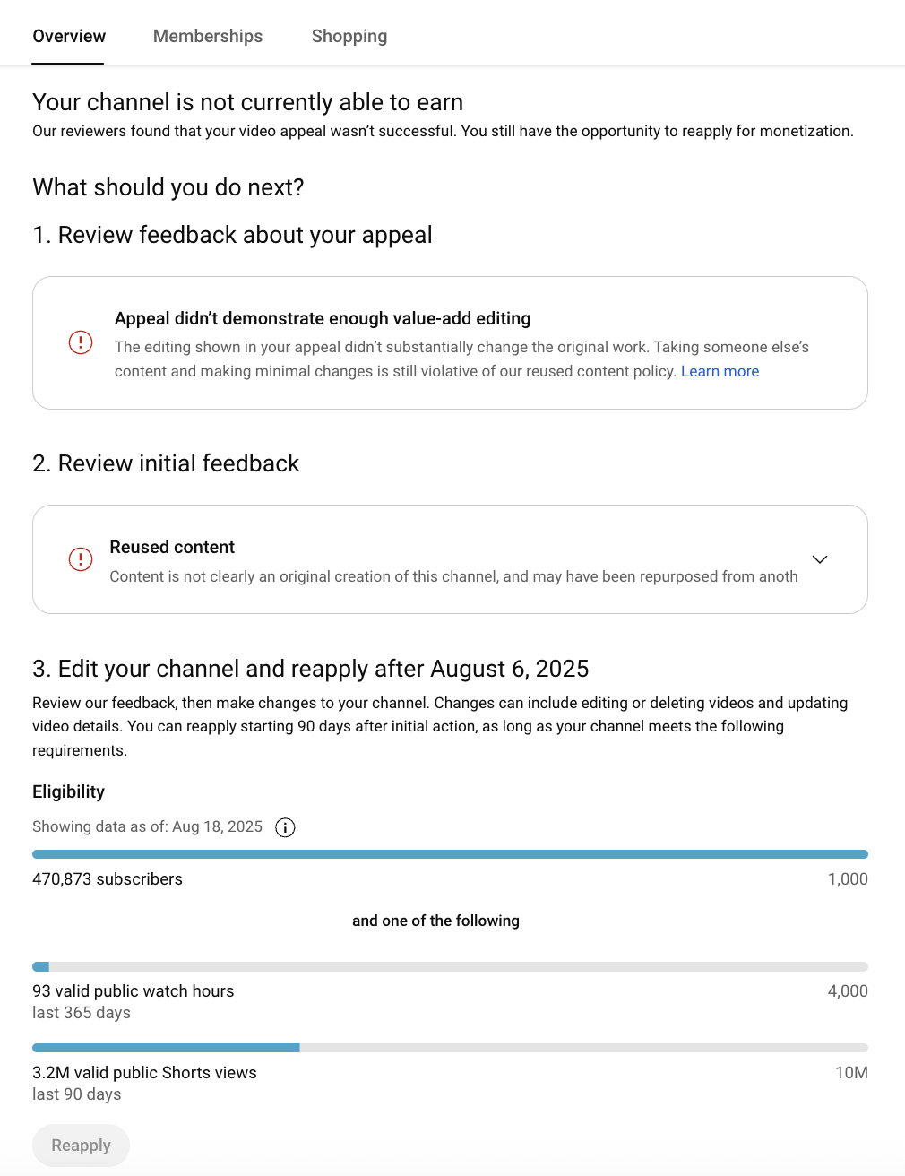Click the info icon beside data date
This screenshot has width=905, height=1176.
[x=285, y=827]
